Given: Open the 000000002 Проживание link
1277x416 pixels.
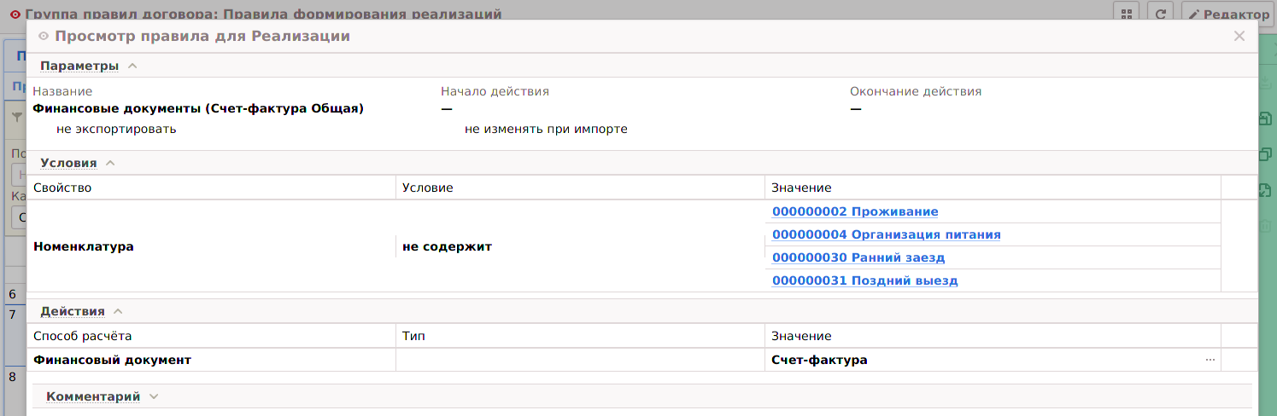Looking at the screenshot, I should 854,211.
